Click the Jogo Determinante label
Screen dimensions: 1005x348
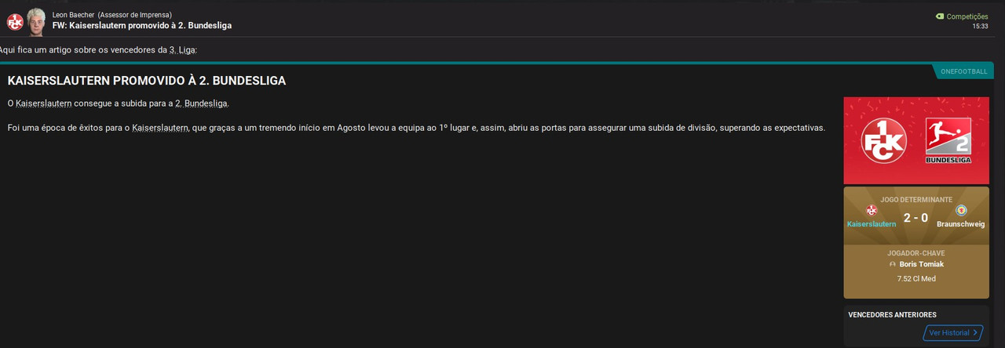[x=916, y=200]
